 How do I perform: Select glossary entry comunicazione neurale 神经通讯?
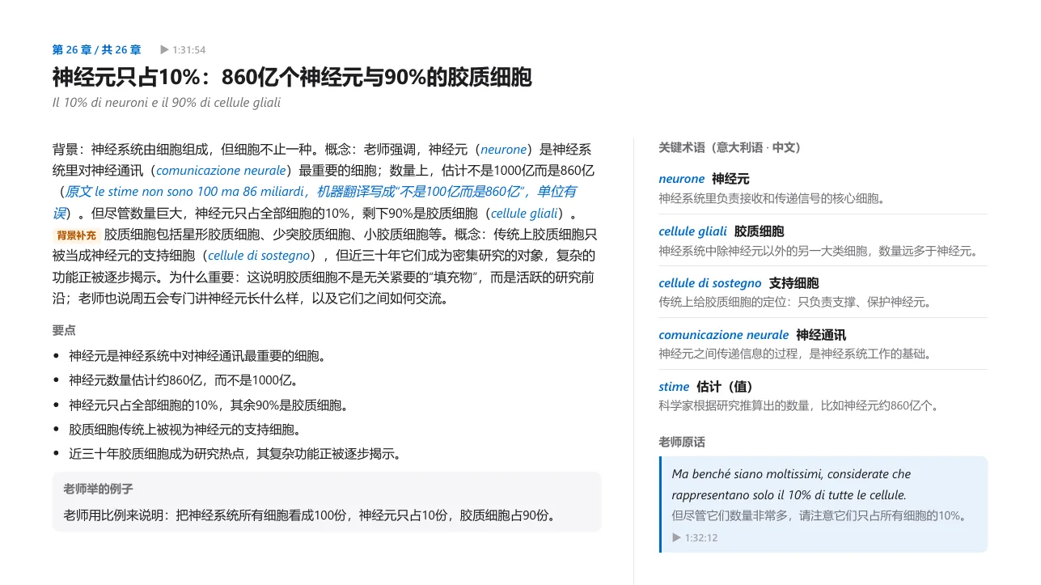pos(752,335)
